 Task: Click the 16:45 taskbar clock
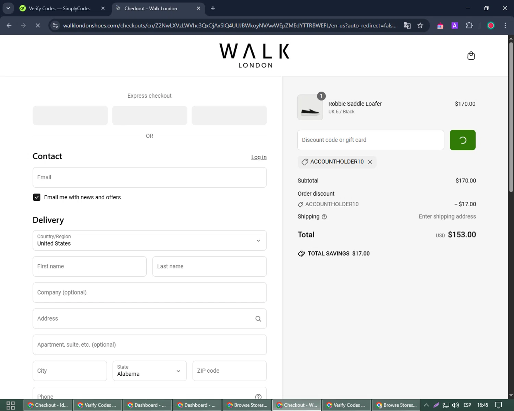482,405
